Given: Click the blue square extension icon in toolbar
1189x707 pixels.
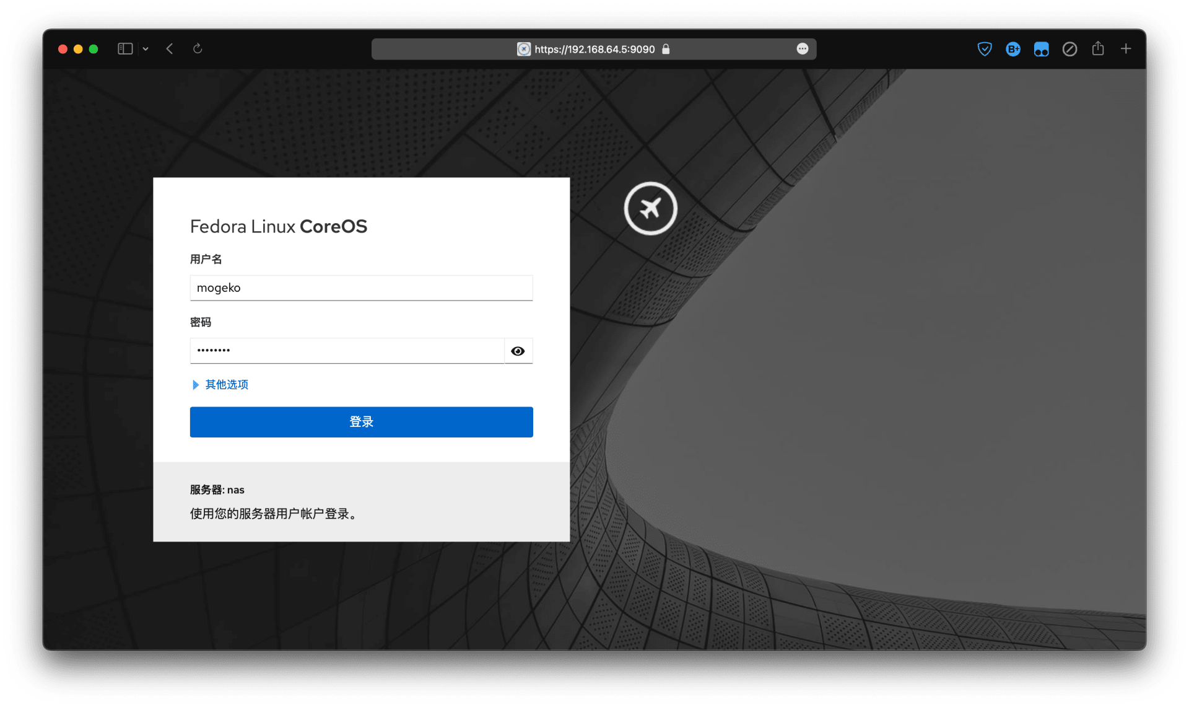Looking at the screenshot, I should pyautogui.click(x=1041, y=49).
